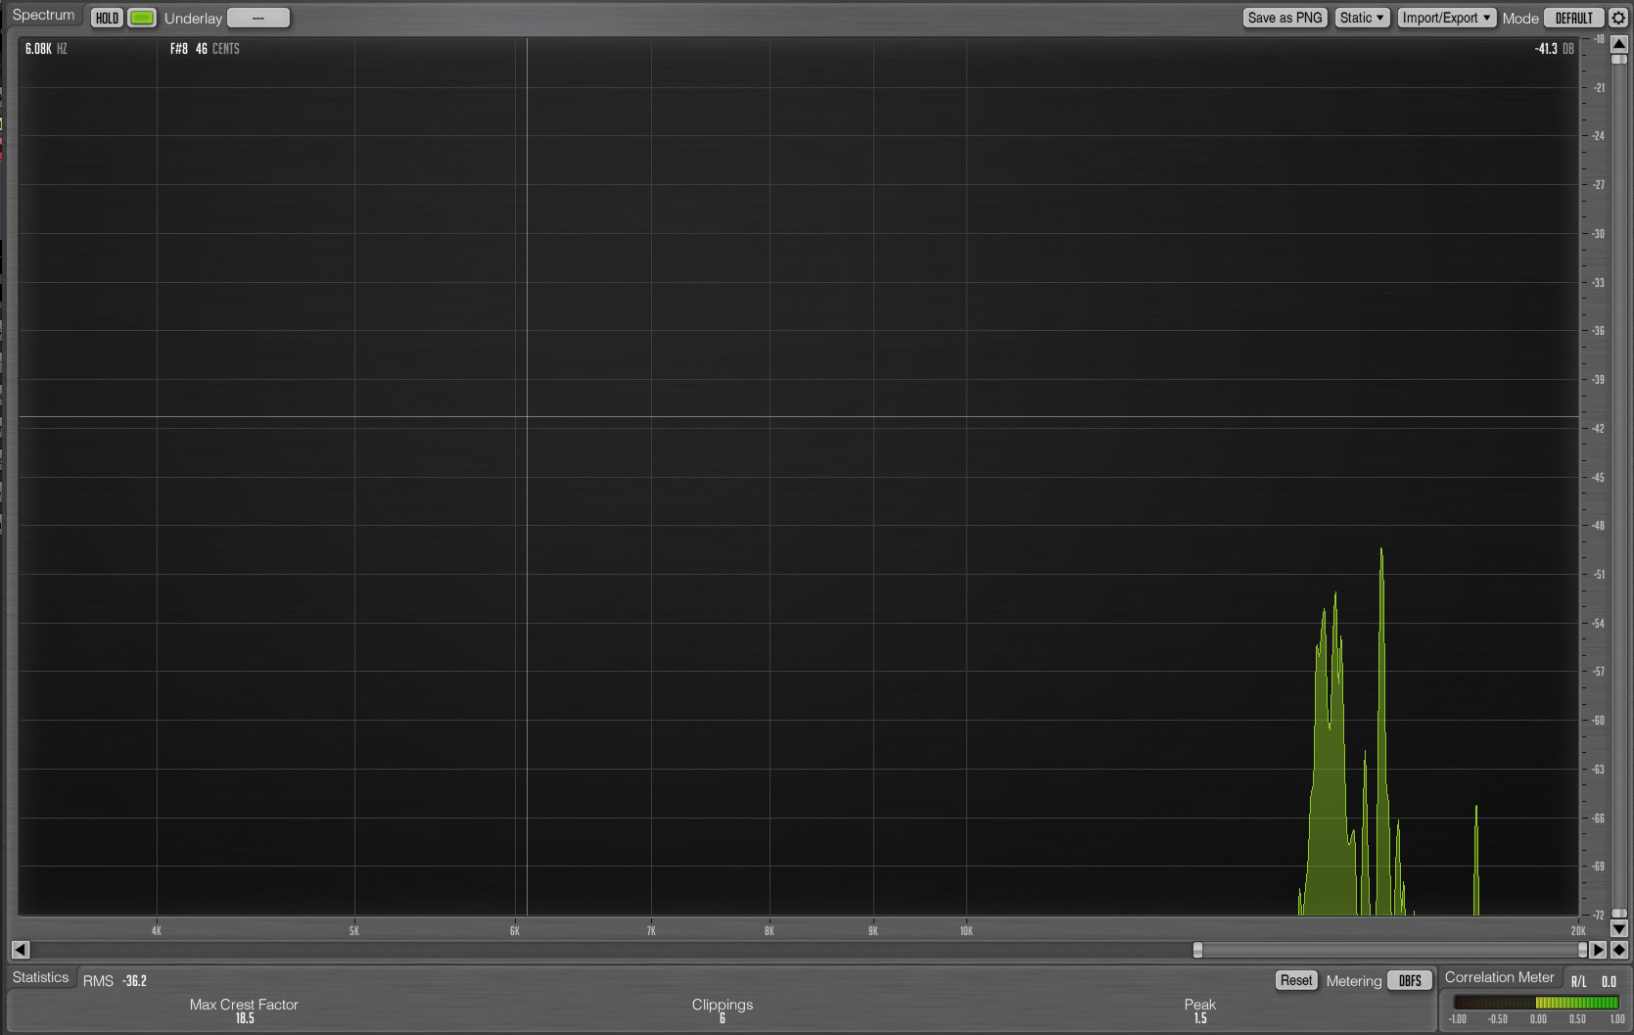The width and height of the screenshot is (1634, 1035).
Task: Toggle the green spectrum color indicator
Action: coord(142,18)
